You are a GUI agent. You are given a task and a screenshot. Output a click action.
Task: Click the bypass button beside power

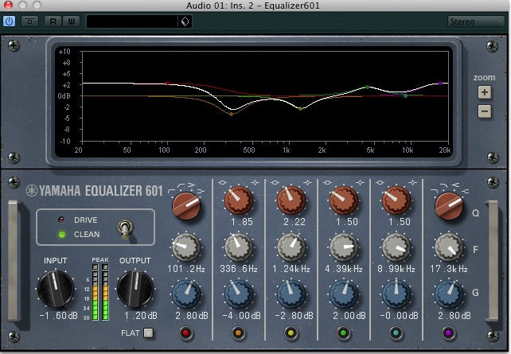pos(29,21)
